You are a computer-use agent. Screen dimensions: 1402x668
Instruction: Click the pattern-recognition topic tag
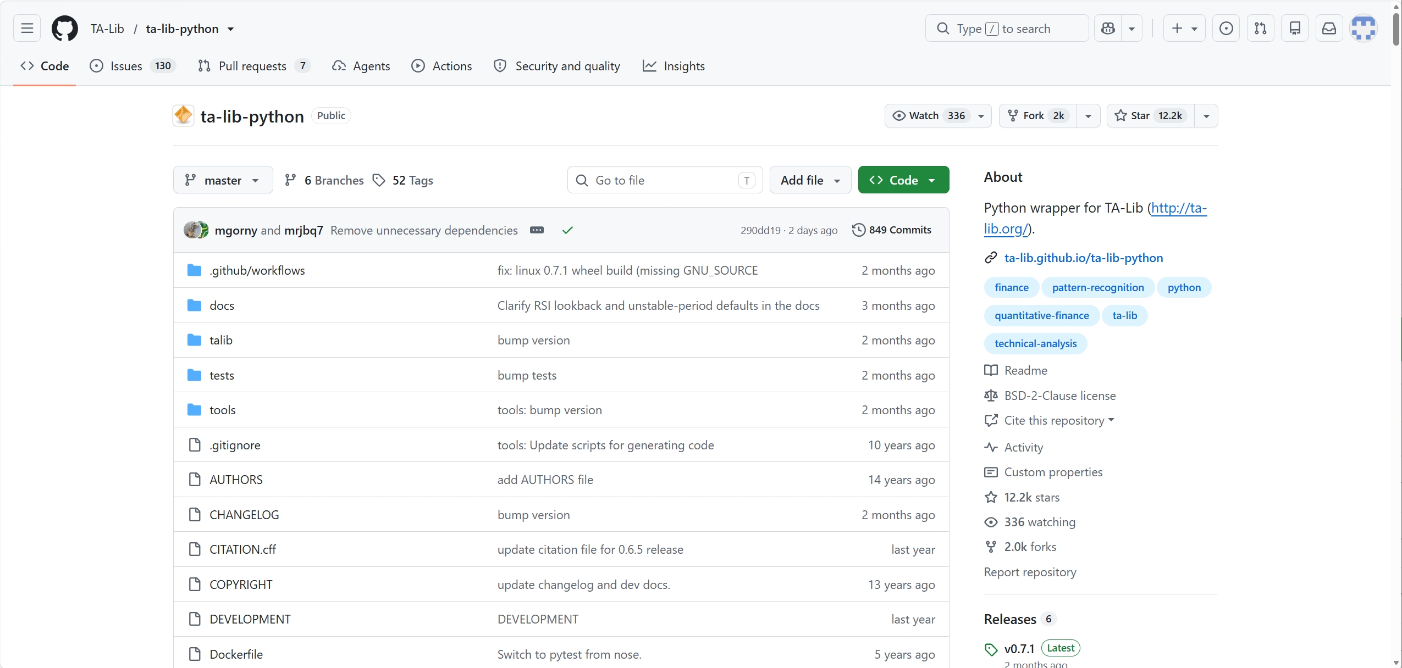[1097, 287]
